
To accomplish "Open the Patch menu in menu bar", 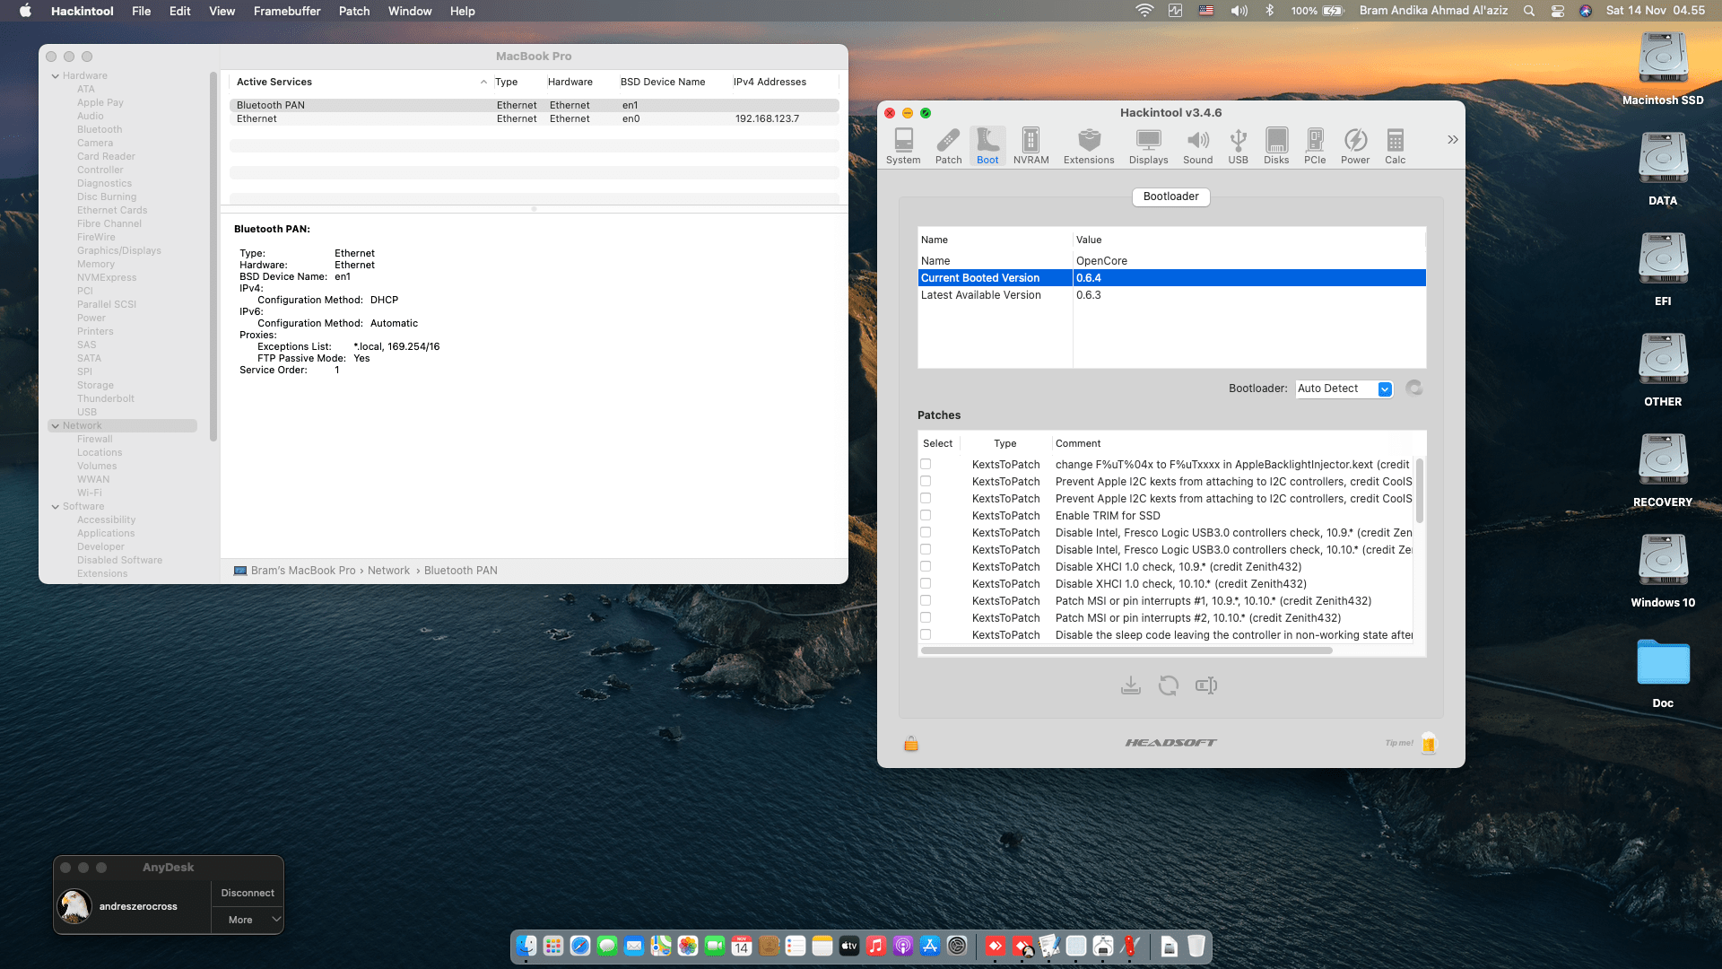I will (x=353, y=11).
